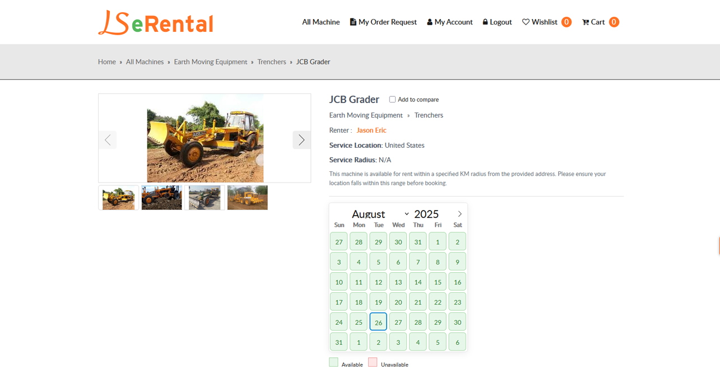Click the Logout link

(x=497, y=22)
